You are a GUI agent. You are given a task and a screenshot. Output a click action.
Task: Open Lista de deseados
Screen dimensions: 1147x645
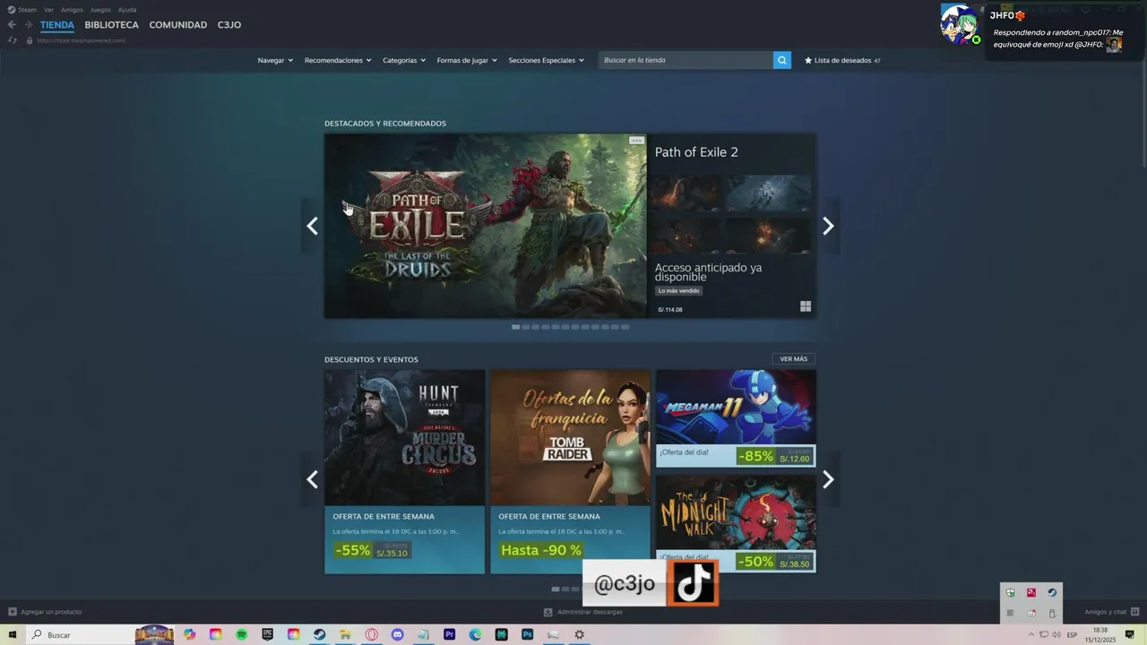[x=842, y=60]
